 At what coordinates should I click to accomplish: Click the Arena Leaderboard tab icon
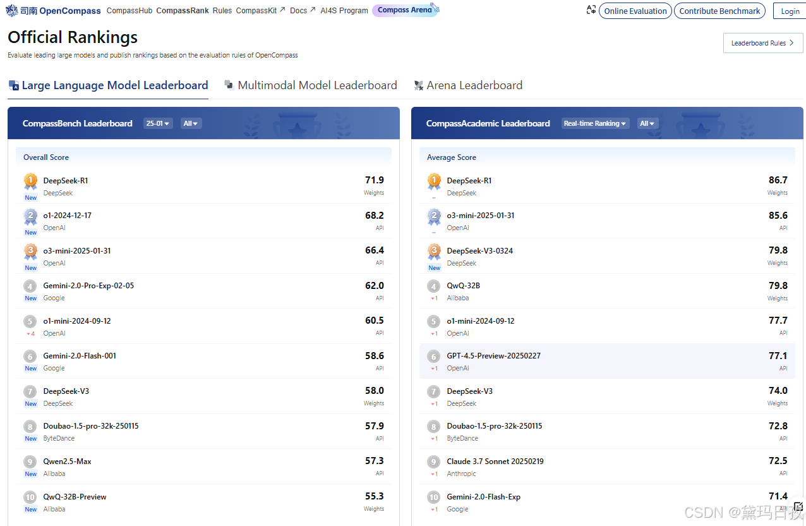coord(418,85)
